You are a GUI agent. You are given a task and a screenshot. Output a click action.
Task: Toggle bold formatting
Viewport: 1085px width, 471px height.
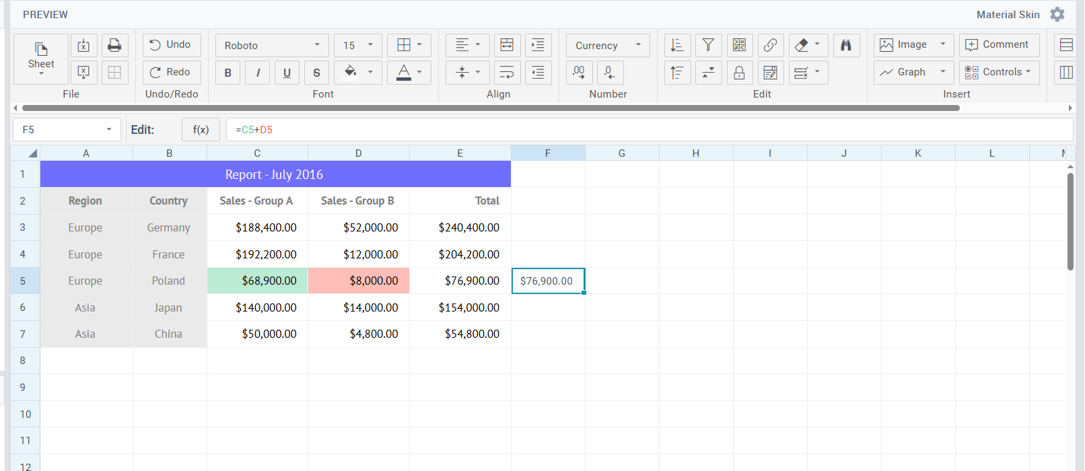coord(228,73)
